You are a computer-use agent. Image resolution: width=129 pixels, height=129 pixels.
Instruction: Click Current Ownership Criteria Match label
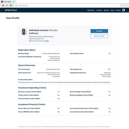coord(82,112)
